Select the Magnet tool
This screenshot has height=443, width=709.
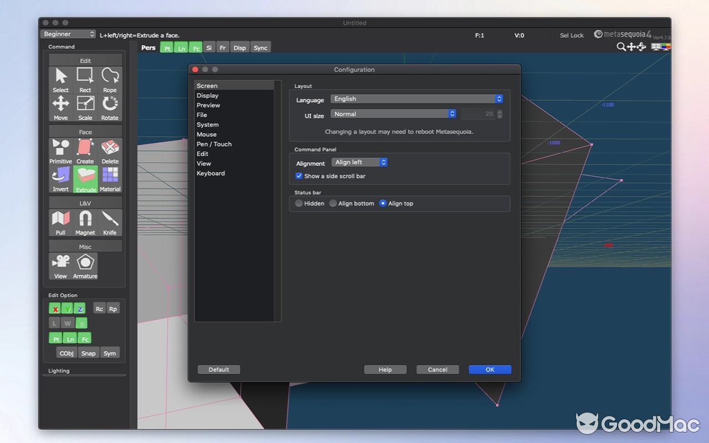(x=85, y=221)
